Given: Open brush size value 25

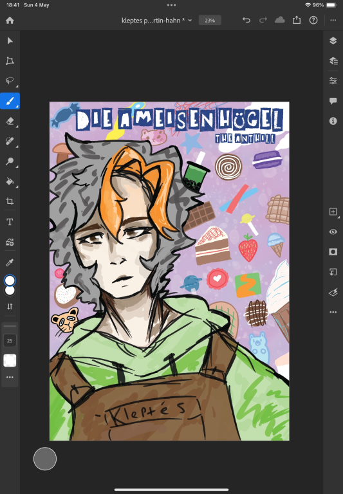Looking at the screenshot, I should (10, 340).
